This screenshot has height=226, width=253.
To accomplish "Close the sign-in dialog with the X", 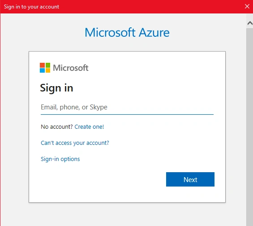I will pyautogui.click(x=247, y=6).
